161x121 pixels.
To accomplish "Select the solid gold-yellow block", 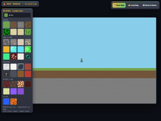I will pyautogui.click(x=6, y=49).
